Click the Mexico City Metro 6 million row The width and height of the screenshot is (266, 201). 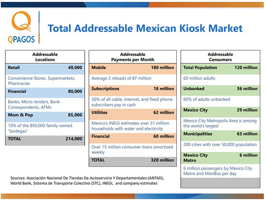point(220,158)
